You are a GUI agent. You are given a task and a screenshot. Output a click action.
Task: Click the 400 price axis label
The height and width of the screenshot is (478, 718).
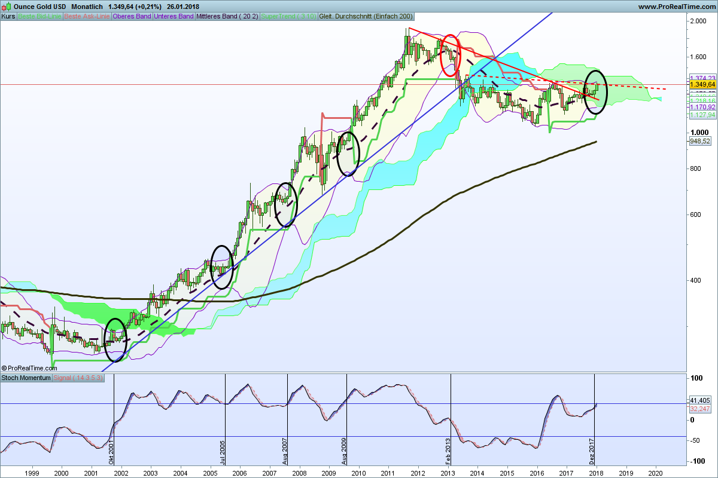[696, 280]
